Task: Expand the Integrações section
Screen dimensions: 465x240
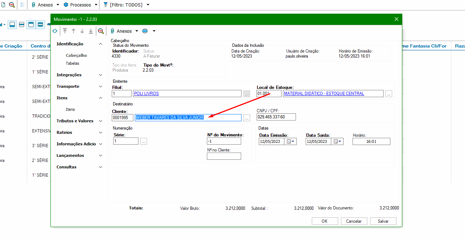Action: point(101,75)
